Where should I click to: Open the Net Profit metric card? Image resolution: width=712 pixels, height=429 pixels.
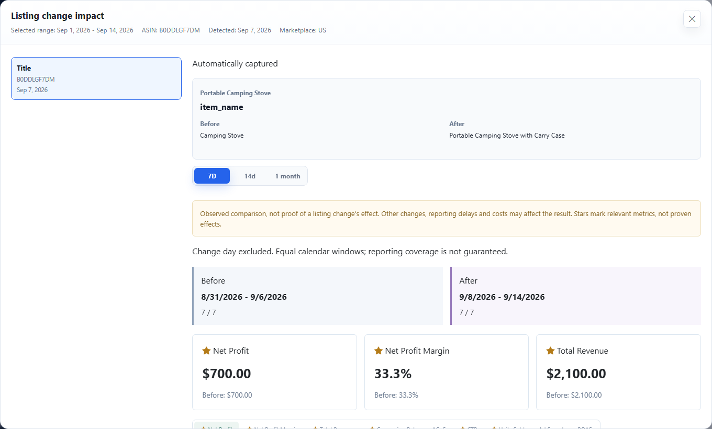coord(274,372)
